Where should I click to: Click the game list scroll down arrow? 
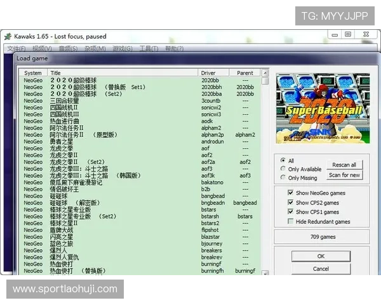(x=265, y=273)
